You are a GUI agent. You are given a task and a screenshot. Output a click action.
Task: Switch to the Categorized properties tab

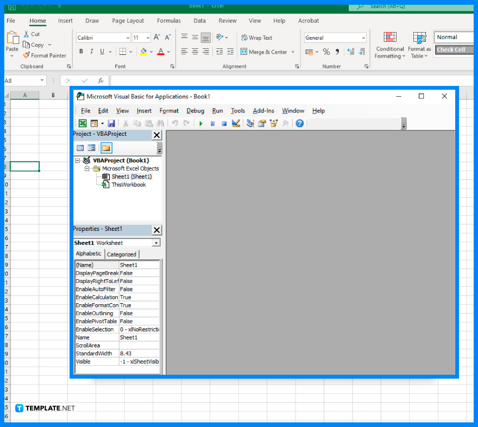[121, 254]
